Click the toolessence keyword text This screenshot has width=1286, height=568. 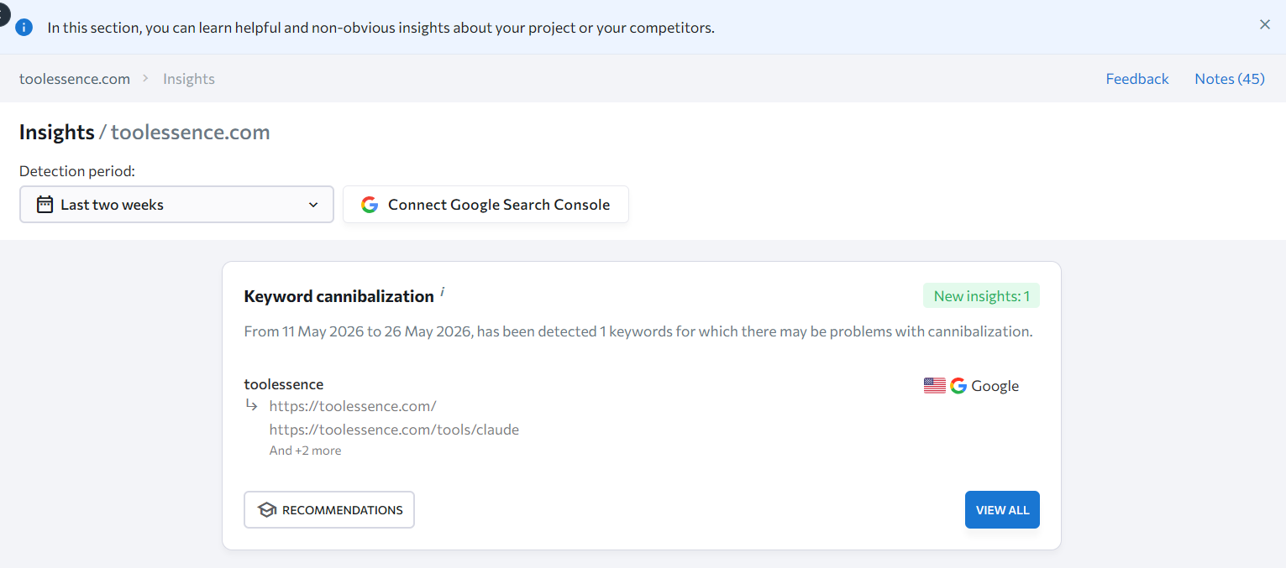[x=284, y=384]
